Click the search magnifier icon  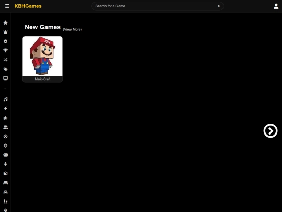coord(219,6)
